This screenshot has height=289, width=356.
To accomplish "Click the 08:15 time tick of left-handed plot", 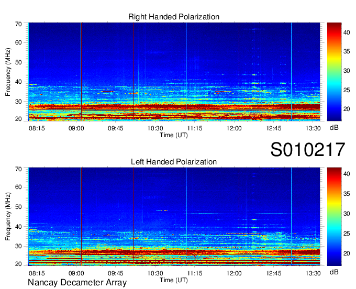I will [37, 273].
